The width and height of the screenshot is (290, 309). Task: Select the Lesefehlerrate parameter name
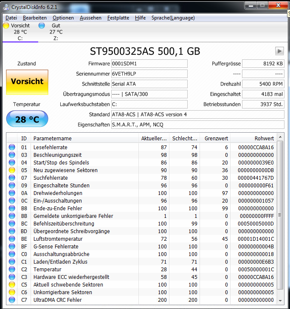51,147
